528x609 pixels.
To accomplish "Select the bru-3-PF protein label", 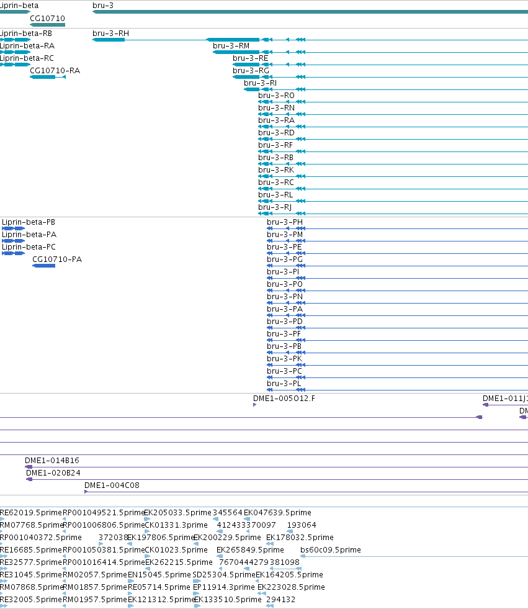I will pos(284,334).
